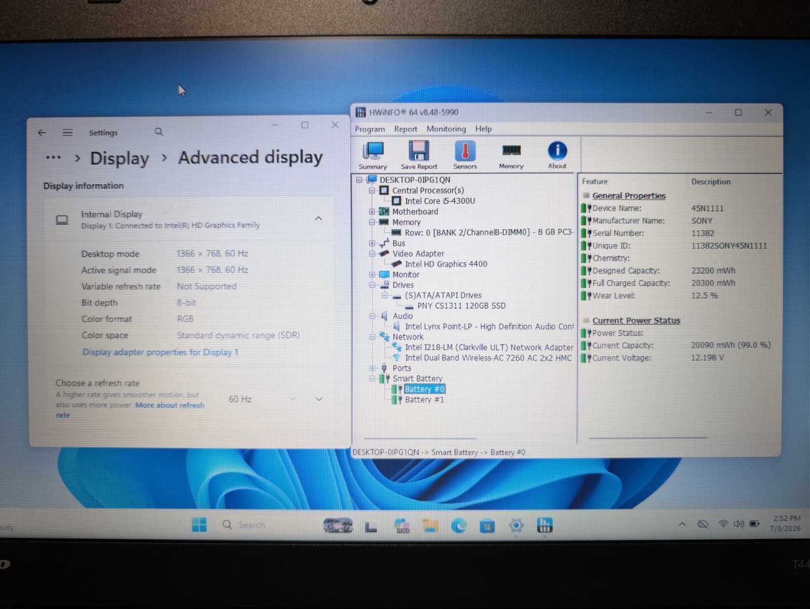Select Battery #1 in the tree
Viewport: 810px width, 609px height.
[x=424, y=400]
